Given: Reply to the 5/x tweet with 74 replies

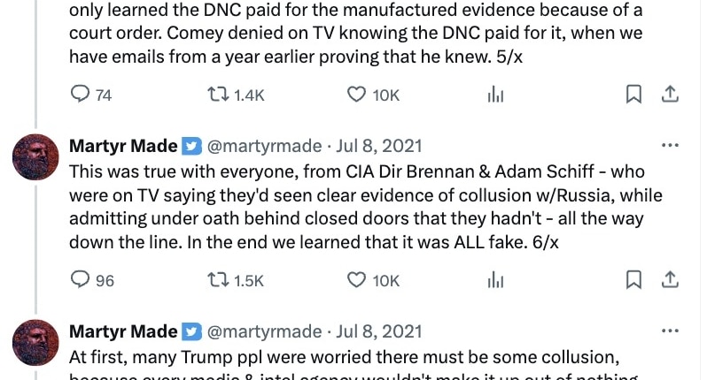Looking at the screenshot, I should (81, 95).
